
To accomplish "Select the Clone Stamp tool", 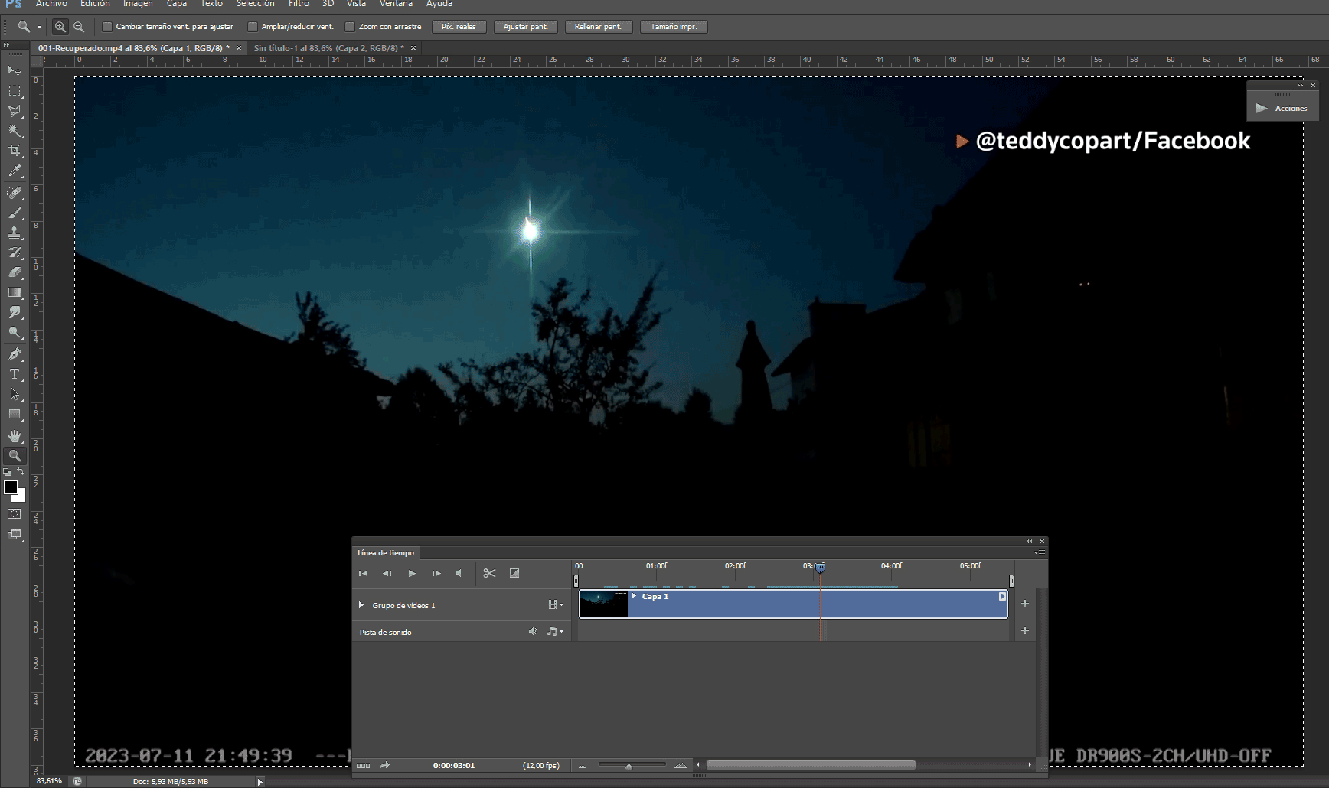I will (x=15, y=233).
